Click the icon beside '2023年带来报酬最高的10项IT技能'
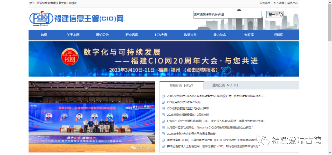Screen dimensions: 332x155 pyautogui.click(x=163, y=115)
